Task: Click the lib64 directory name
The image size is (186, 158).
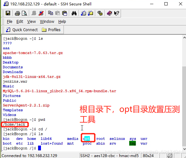Action: (x=46, y=139)
